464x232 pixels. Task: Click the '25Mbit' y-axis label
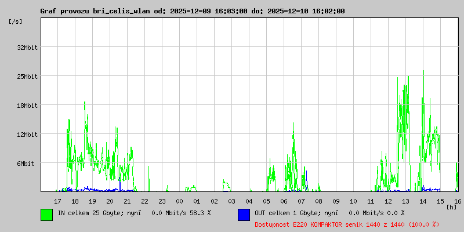27,77
